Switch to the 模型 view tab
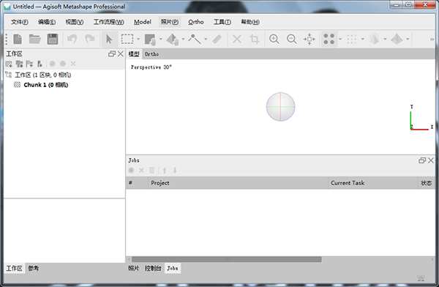 coord(134,54)
